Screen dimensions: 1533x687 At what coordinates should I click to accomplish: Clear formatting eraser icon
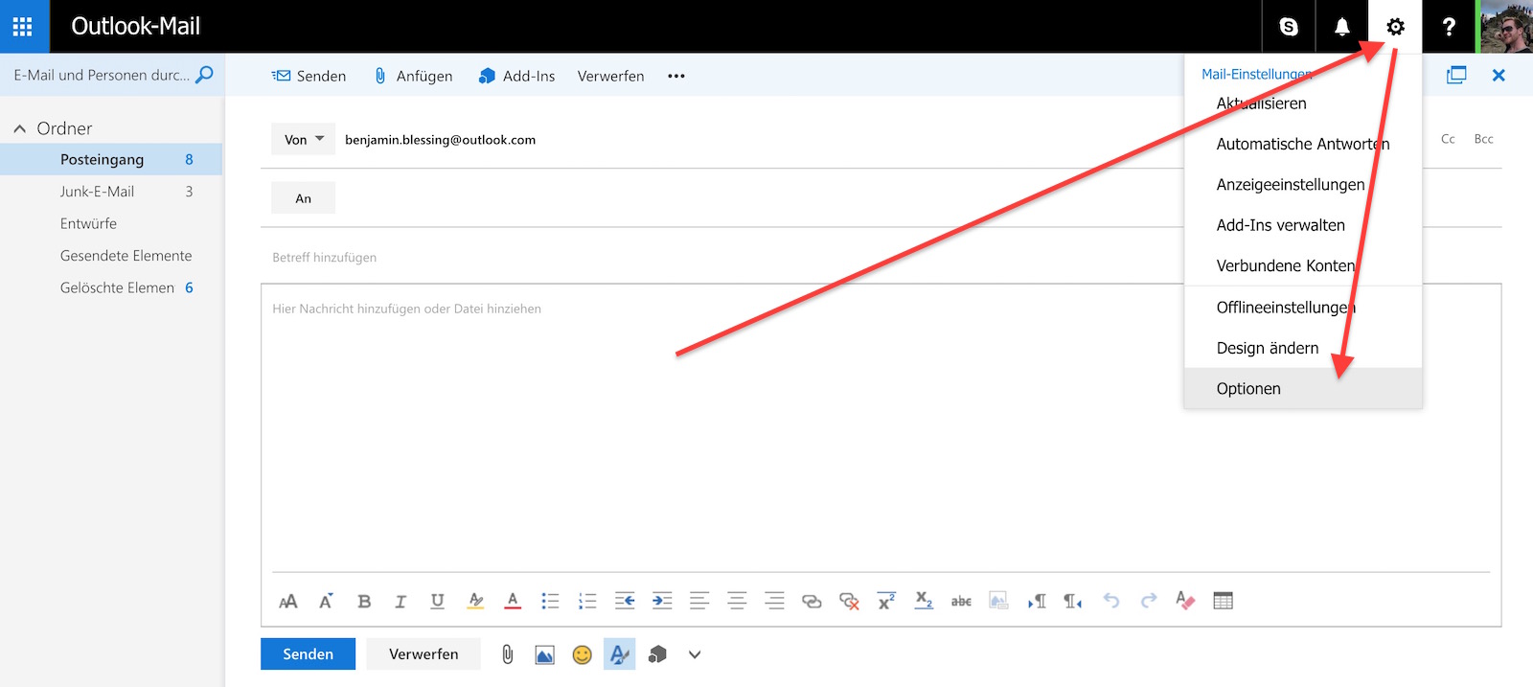1185,602
